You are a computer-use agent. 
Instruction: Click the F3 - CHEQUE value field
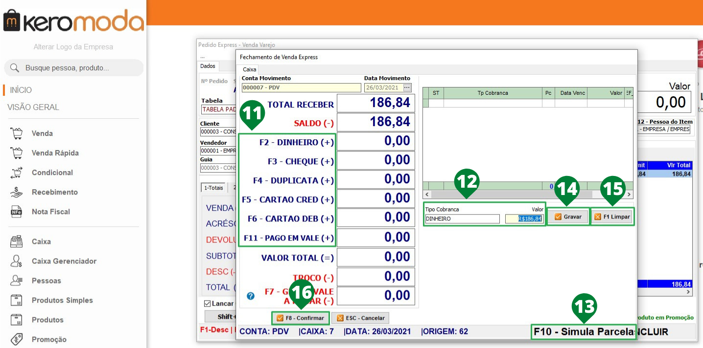tap(376, 160)
